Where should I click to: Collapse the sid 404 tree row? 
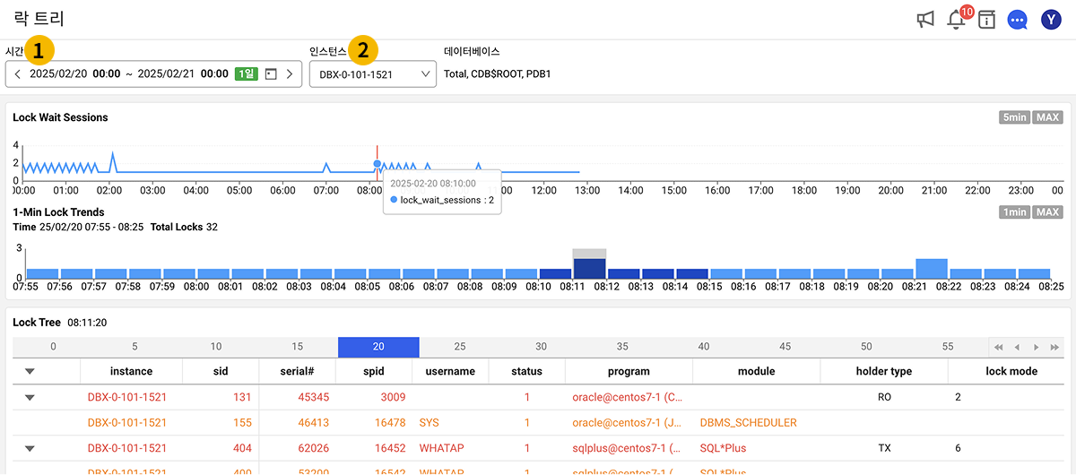[x=30, y=448]
